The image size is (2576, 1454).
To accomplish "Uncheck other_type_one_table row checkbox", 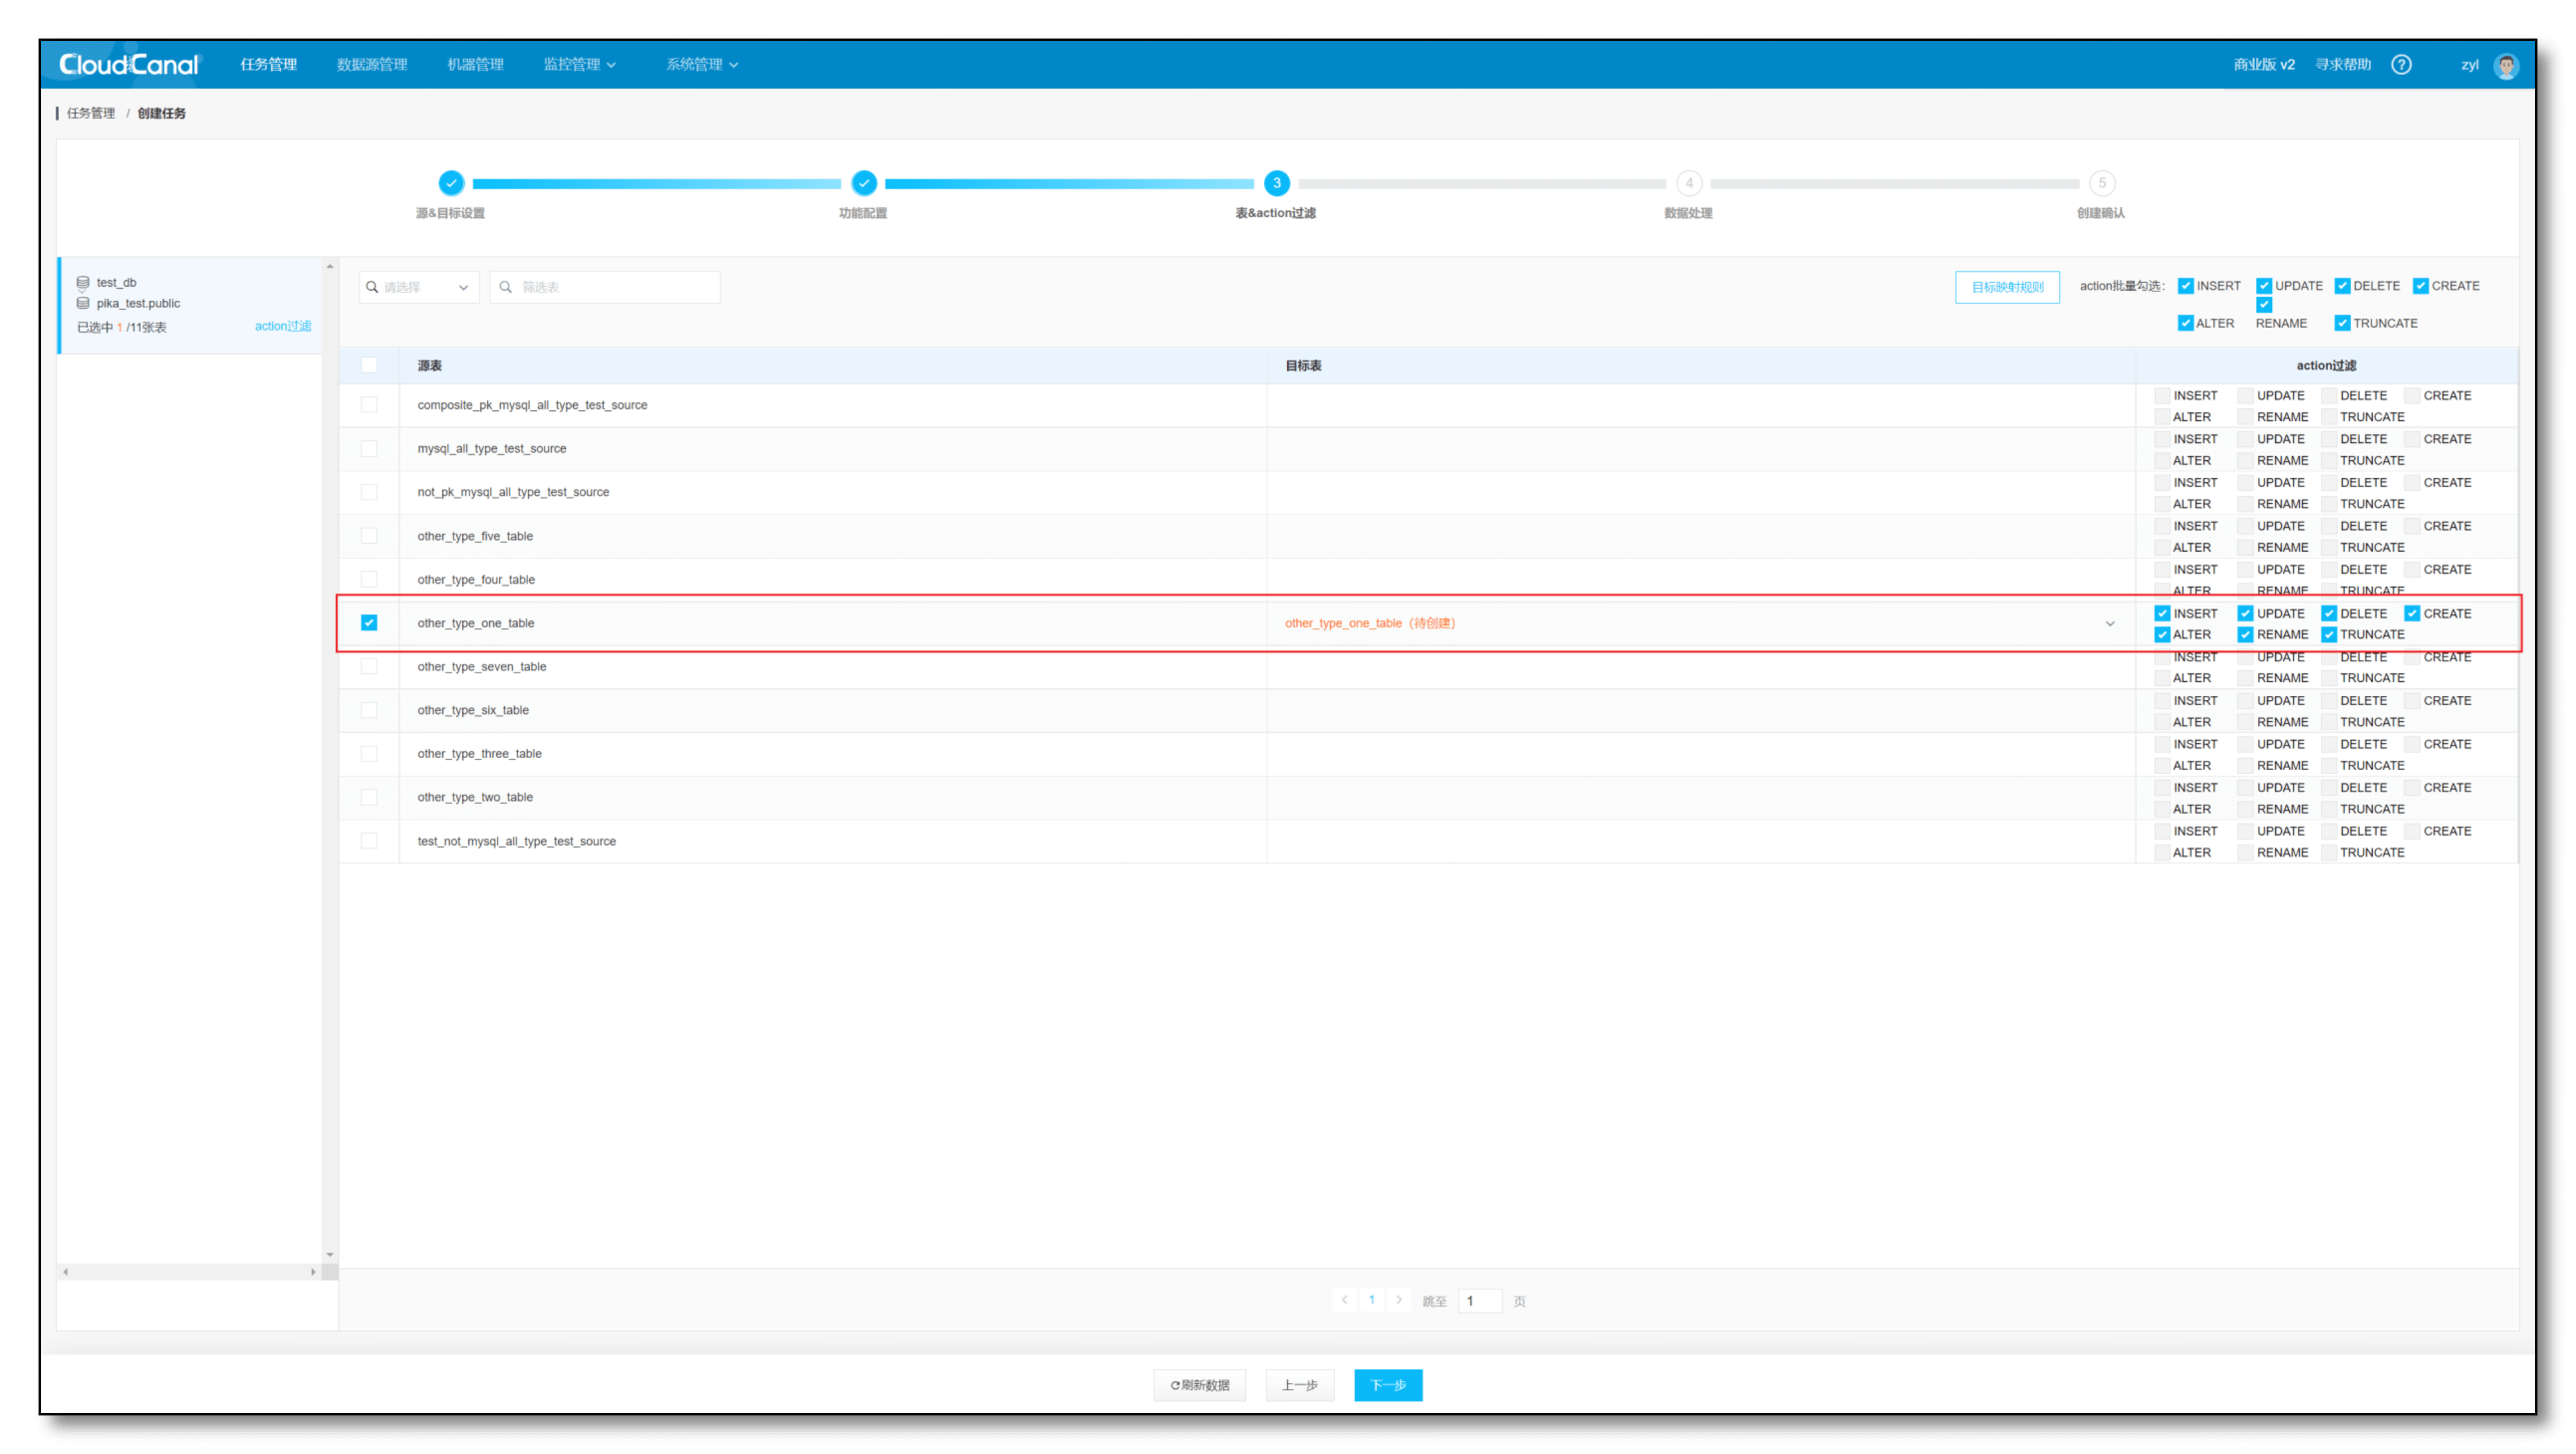I will pyautogui.click(x=369, y=622).
